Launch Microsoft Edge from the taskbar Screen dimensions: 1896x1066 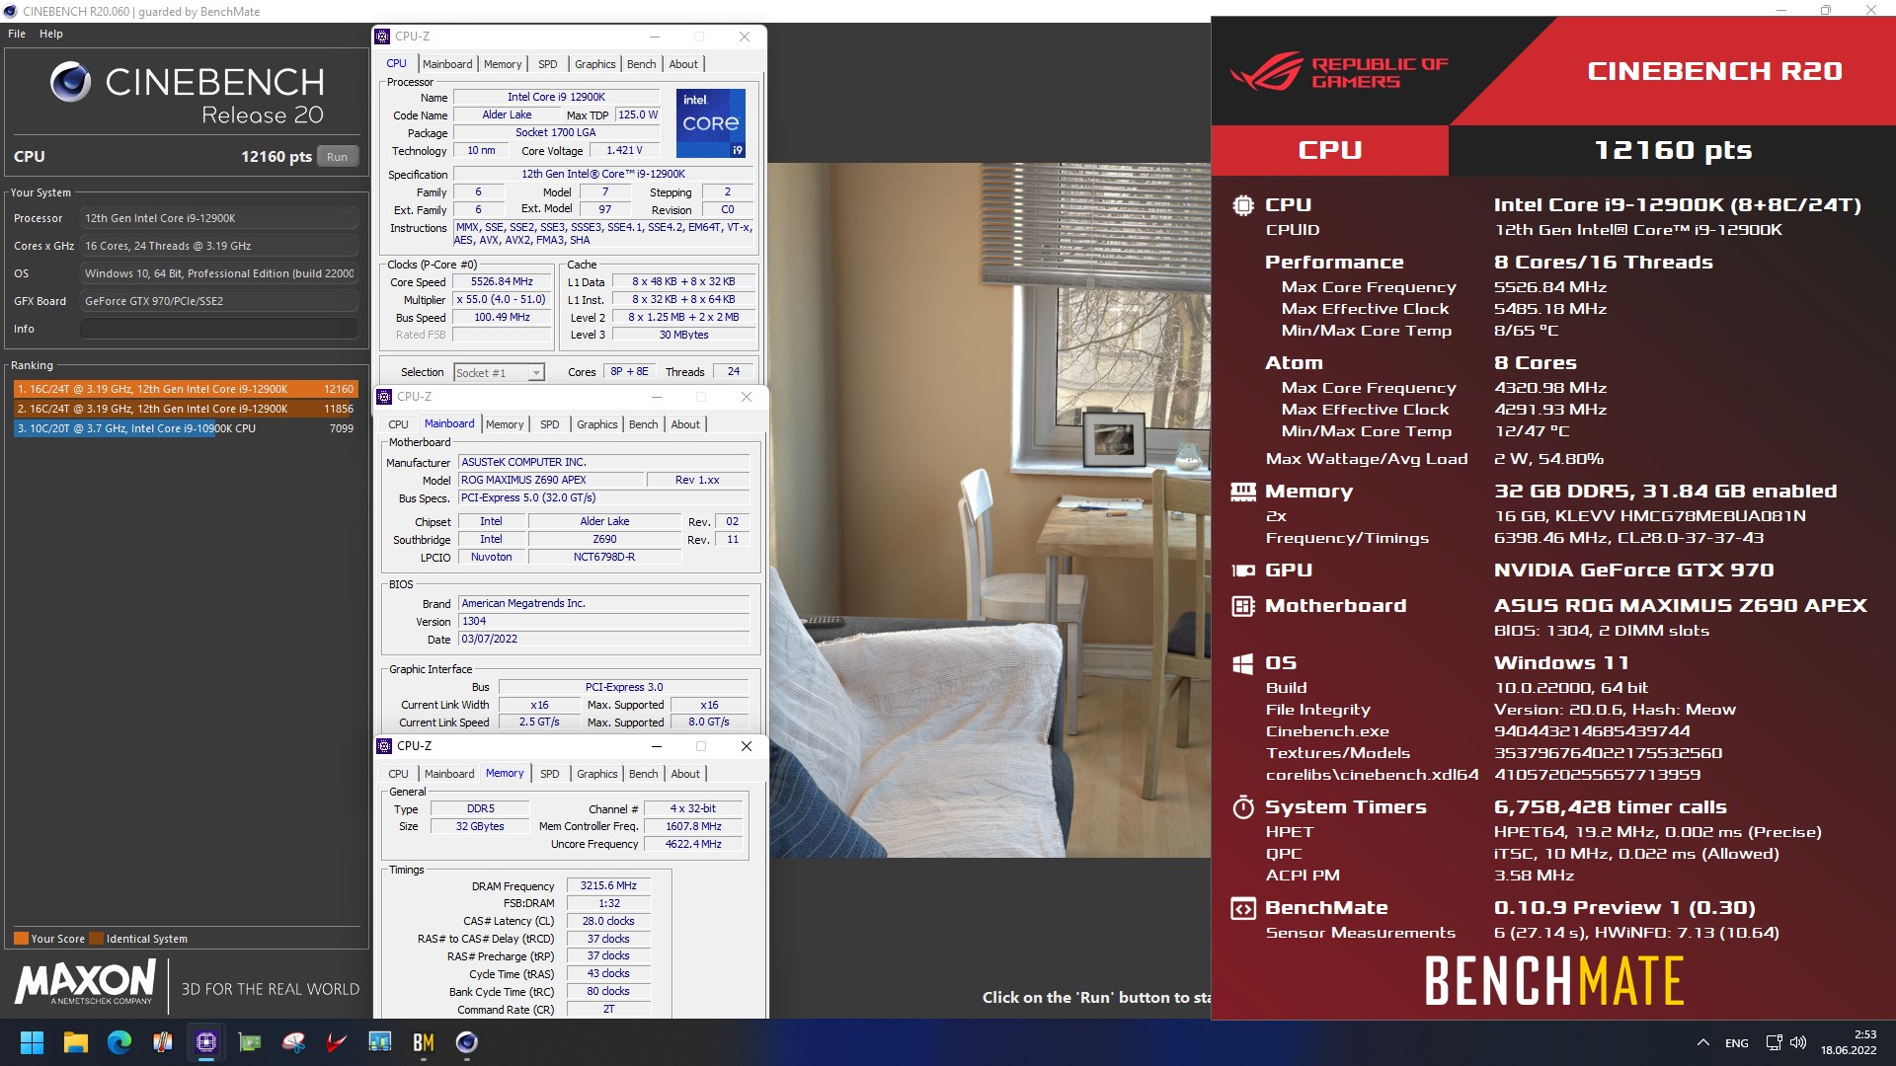click(x=118, y=1042)
